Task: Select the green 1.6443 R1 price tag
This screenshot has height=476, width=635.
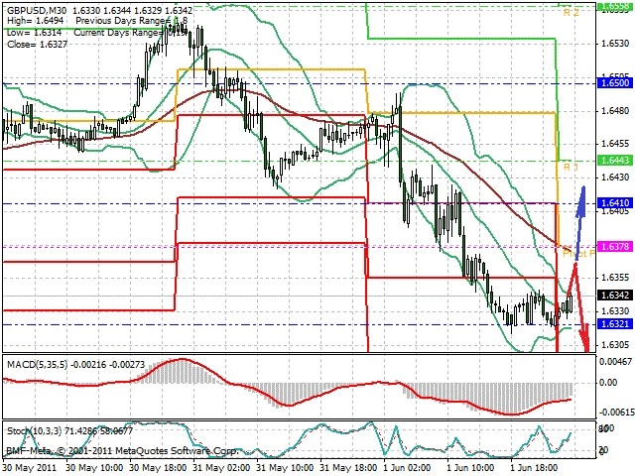Action: click(615, 161)
